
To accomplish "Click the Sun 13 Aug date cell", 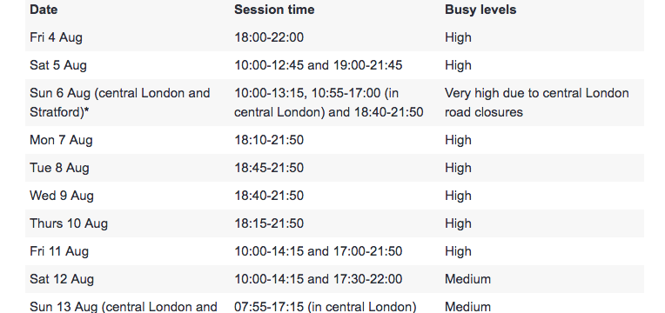I will 124,306.
